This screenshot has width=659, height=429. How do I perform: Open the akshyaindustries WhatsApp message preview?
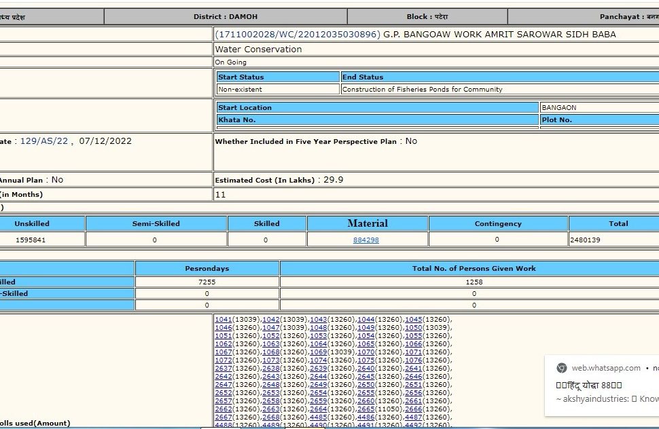(607, 398)
